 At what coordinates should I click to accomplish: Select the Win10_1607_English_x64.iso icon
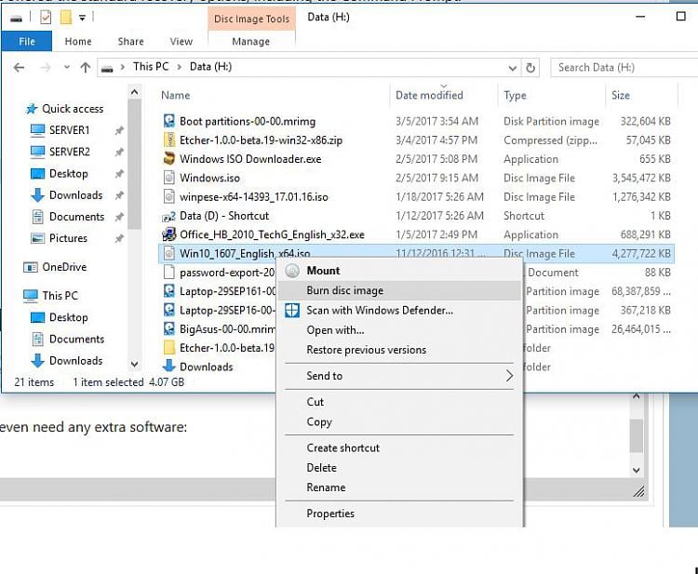coord(169,253)
